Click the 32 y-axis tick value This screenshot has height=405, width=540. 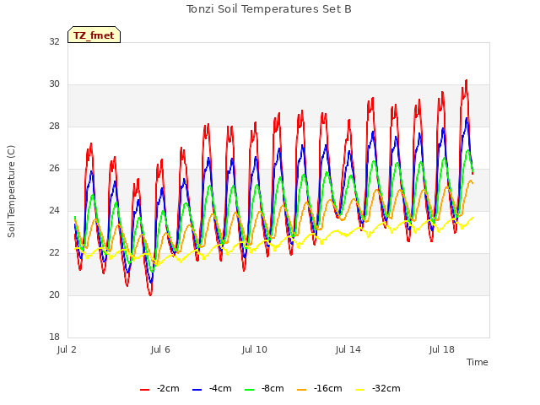click(x=54, y=41)
